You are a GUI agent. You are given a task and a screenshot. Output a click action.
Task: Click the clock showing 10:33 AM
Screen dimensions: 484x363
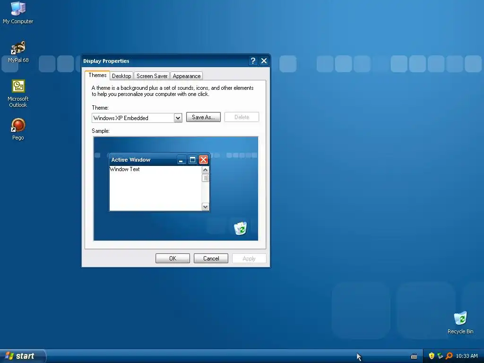tap(467, 356)
